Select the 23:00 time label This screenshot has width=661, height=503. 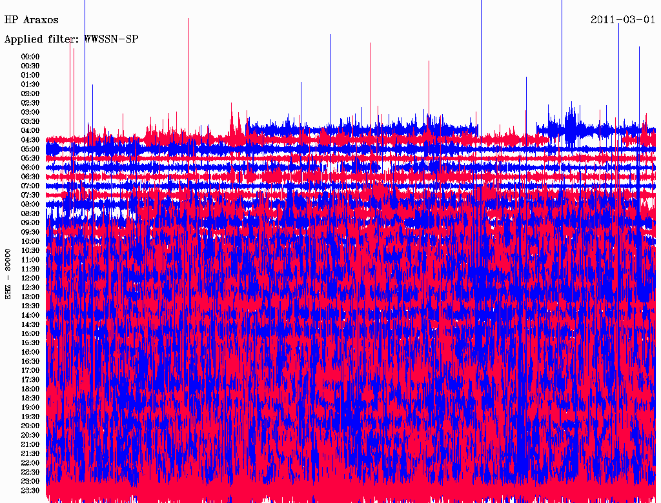click(30, 481)
